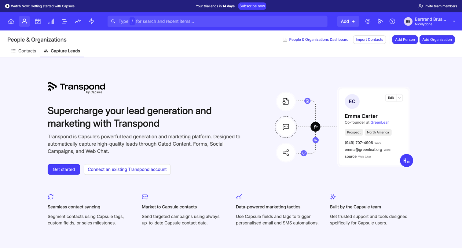Screen dimensions: 462x248
Task: Click the Built by Capsule sparkle icon
Action: coord(333,197)
